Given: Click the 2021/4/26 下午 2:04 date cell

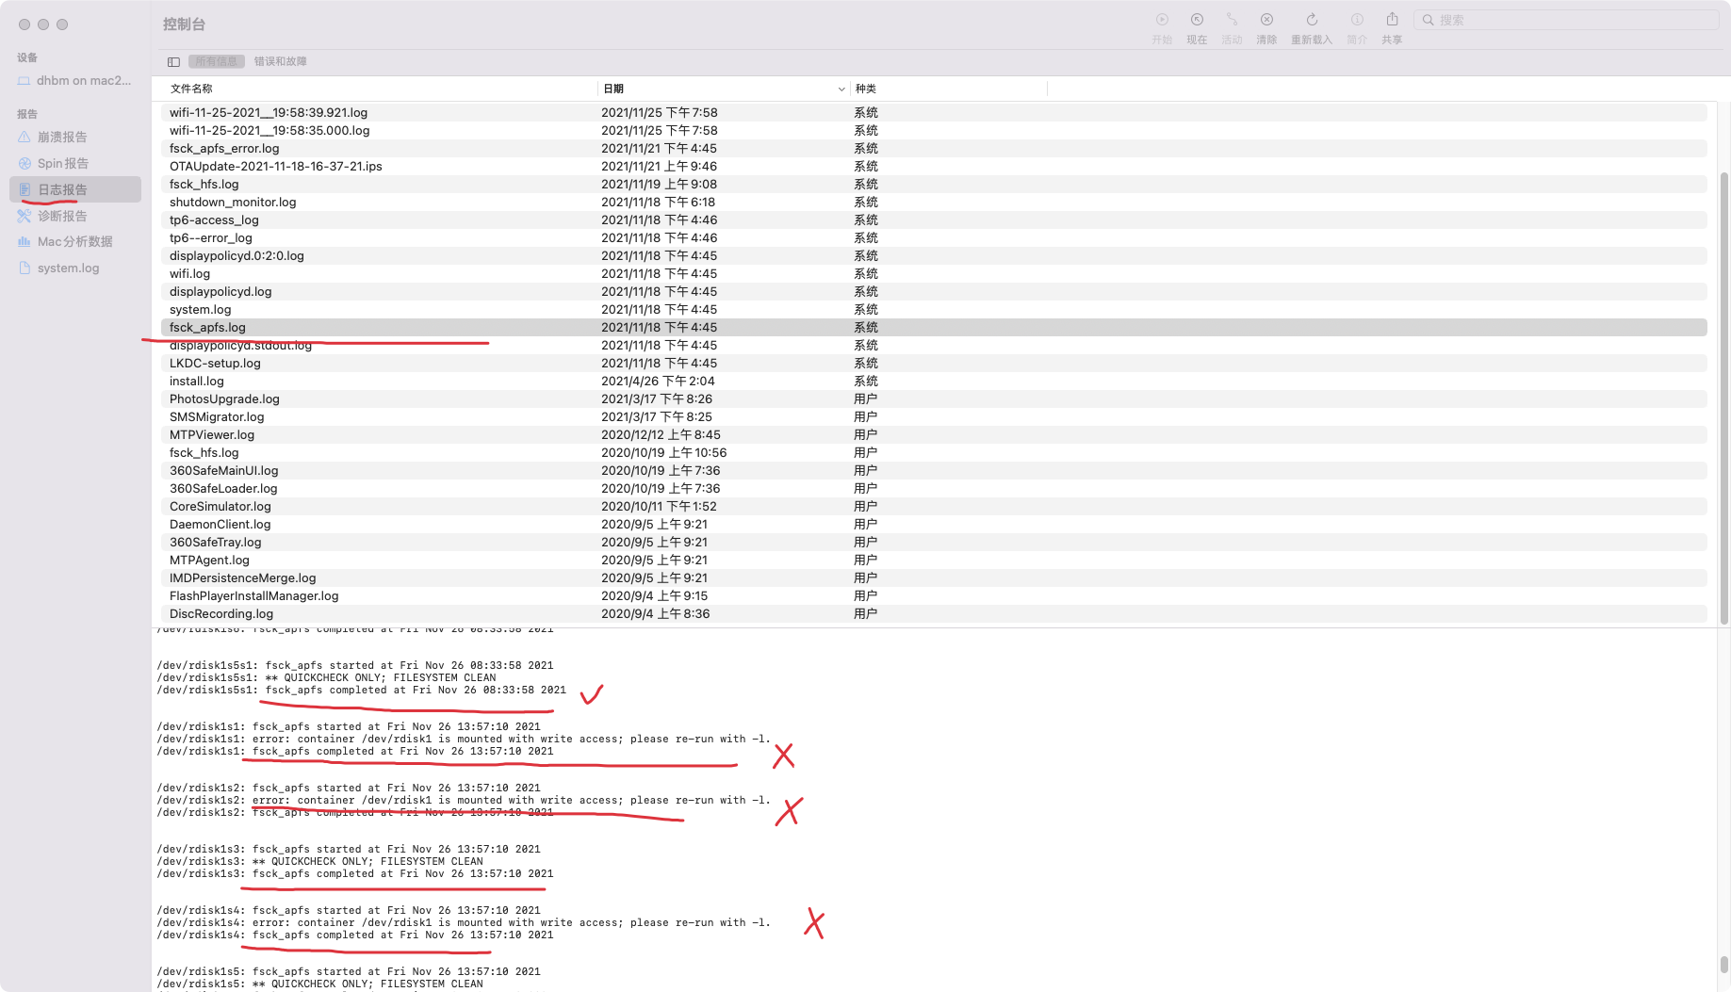Looking at the screenshot, I should 658,382.
